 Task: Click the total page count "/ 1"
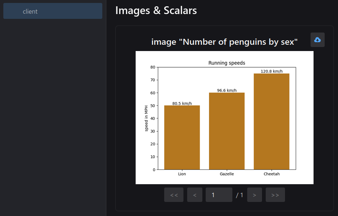click(240, 195)
